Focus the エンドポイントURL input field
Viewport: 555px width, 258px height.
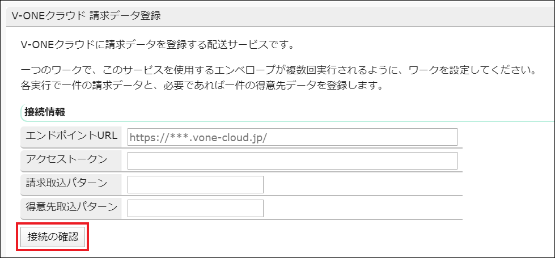pos(292,137)
